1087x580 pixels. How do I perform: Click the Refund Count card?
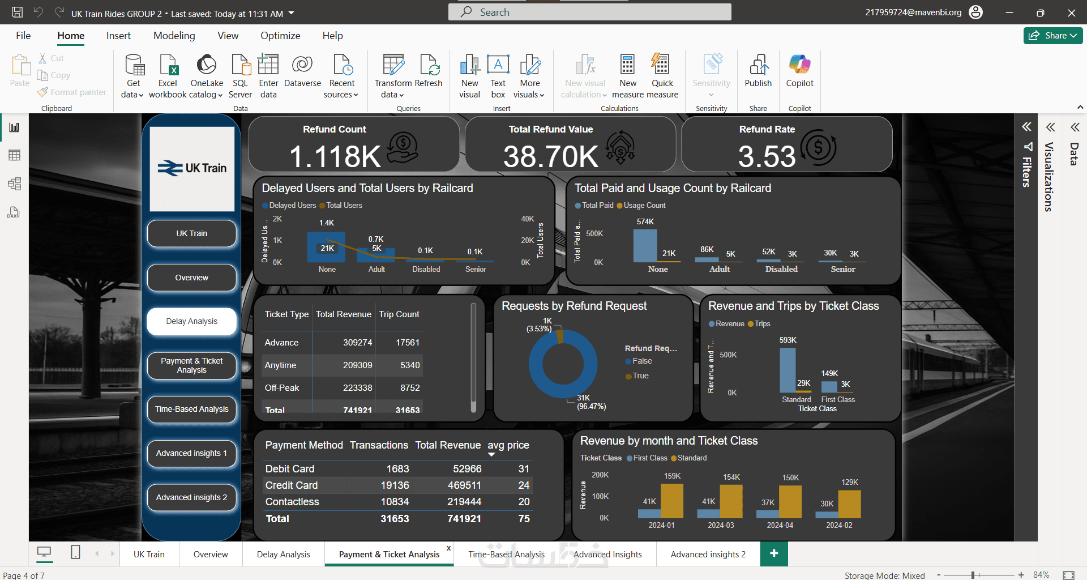click(x=354, y=144)
